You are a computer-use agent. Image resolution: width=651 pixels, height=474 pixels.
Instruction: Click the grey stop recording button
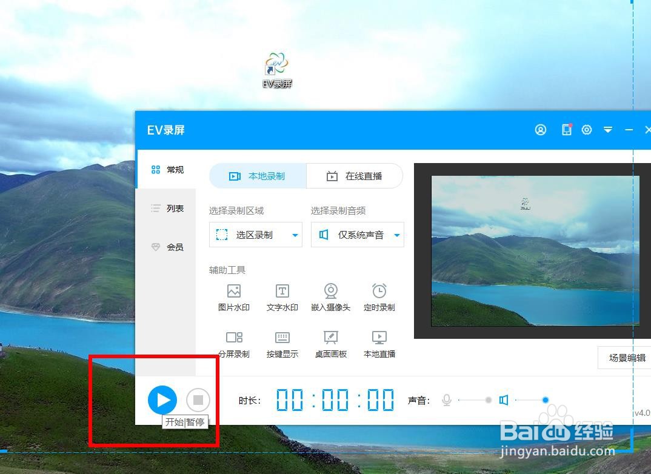coord(198,399)
